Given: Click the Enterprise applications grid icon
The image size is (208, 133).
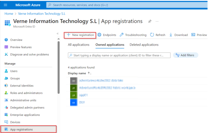Looking at the screenshot, I should click(6, 115).
